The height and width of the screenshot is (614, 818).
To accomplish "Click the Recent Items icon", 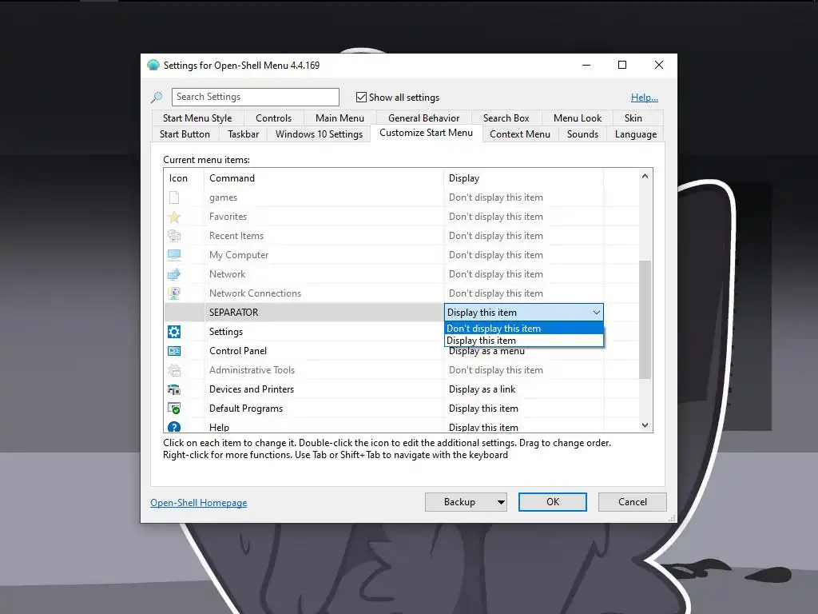I will pos(174,236).
